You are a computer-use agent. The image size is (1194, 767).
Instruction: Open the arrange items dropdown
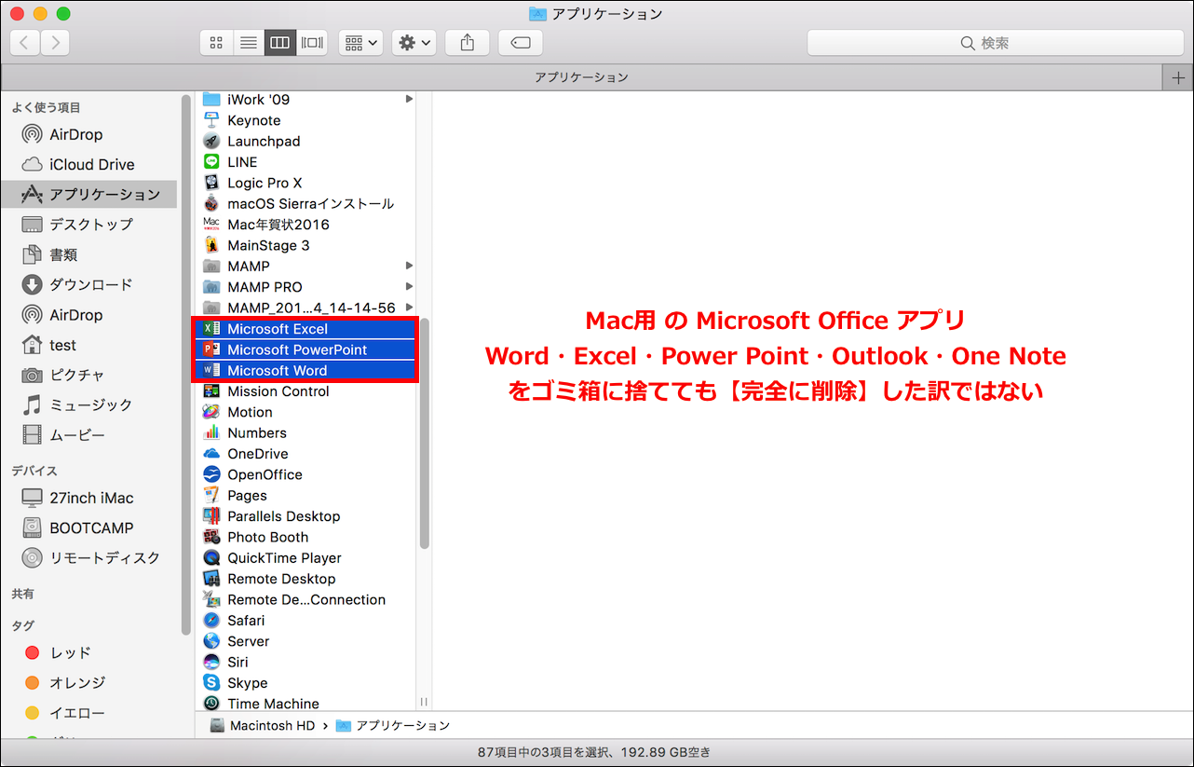[360, 43]
